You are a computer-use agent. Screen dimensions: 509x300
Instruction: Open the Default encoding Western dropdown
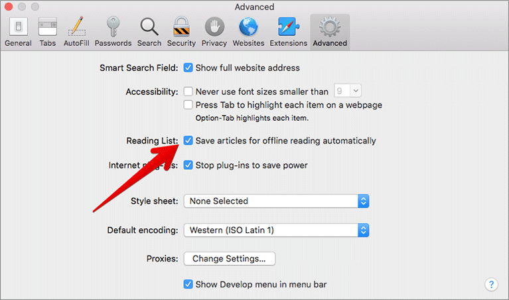pyautogui.click(x=276, y=230)
